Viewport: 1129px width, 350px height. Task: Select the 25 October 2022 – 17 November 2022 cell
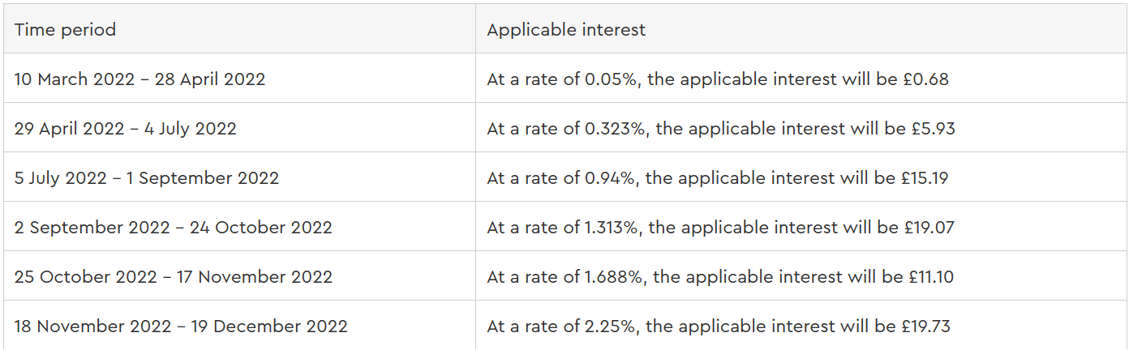[173, 277]
